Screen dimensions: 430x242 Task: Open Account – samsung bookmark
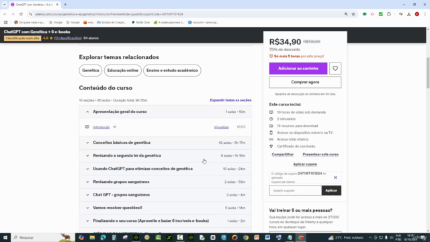[x=203, y=22]
